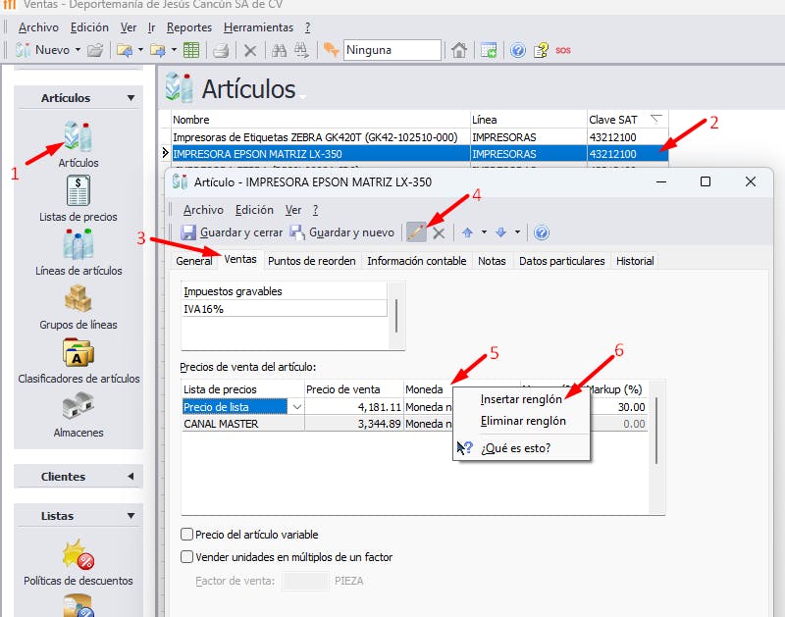Screen dimensions: 785x617
Task: Click the home icon in main toolbar
Action: tap(458, 50)
